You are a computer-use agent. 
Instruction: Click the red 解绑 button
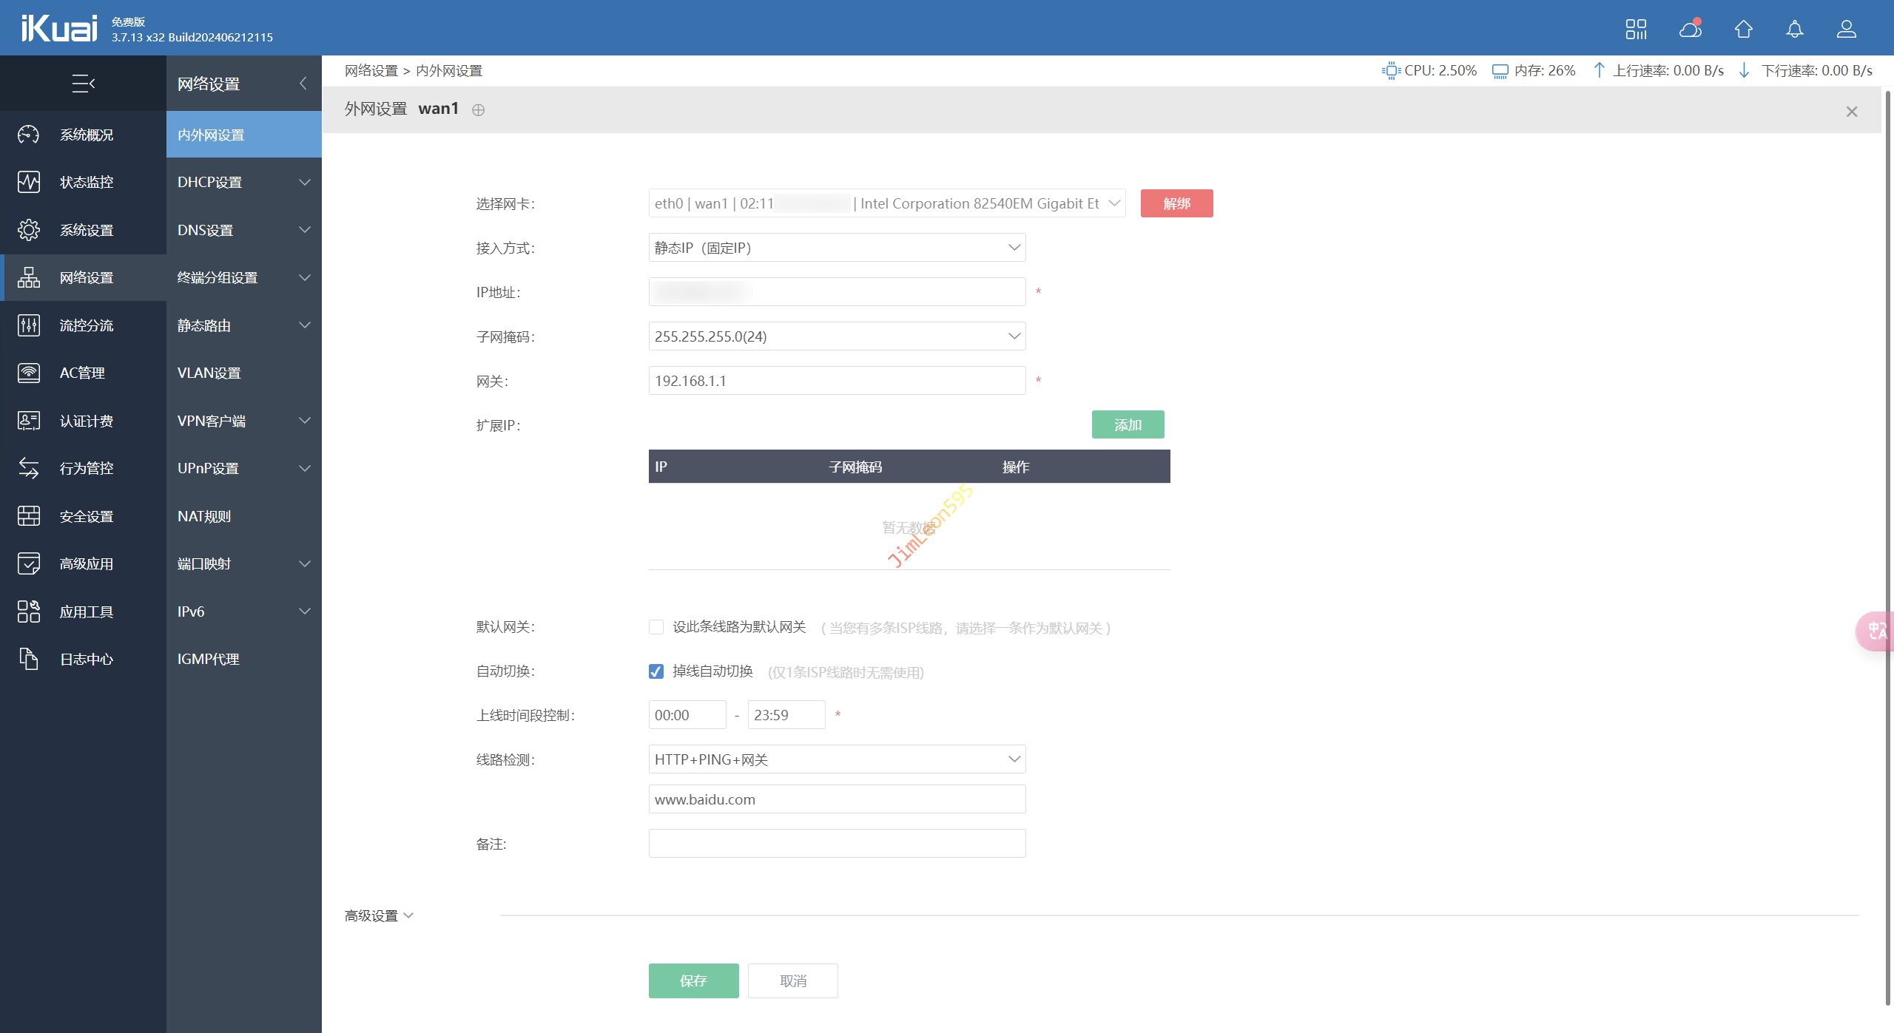(x=1176, y=203)
